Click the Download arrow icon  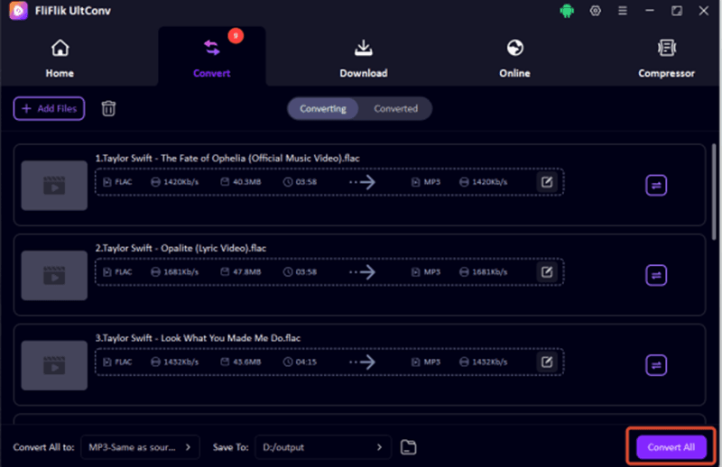(x=364, y=48)
